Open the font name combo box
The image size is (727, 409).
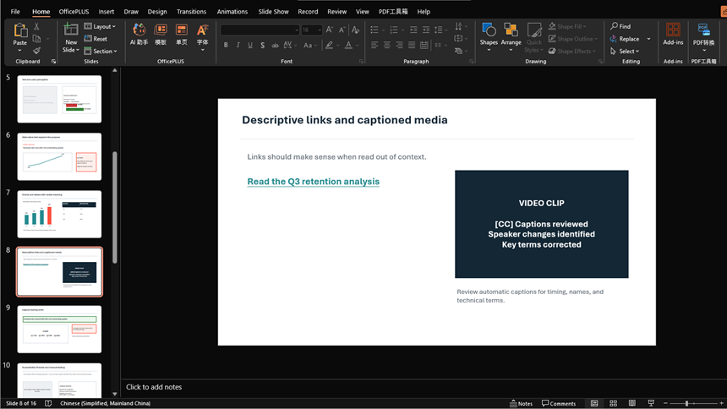260,30
